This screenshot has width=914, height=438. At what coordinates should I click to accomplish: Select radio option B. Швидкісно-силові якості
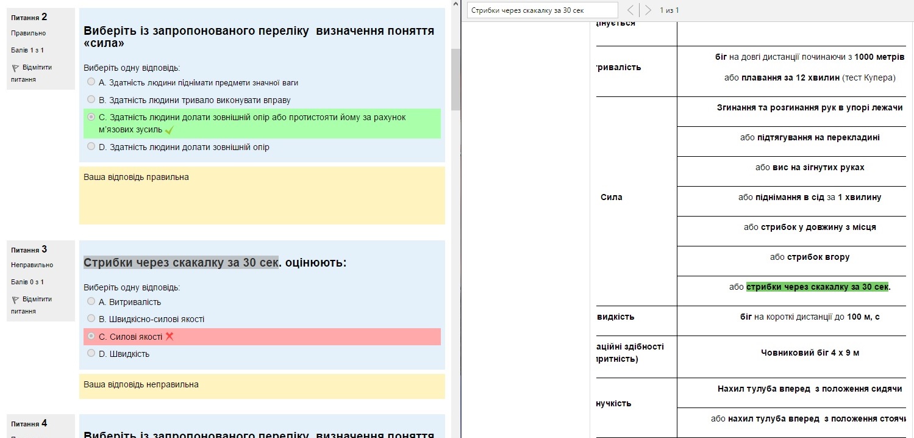point(91,318)
